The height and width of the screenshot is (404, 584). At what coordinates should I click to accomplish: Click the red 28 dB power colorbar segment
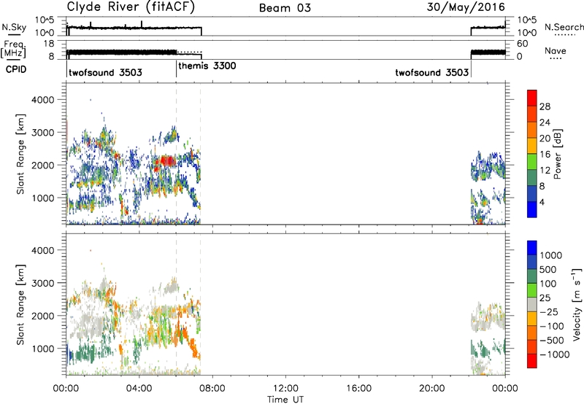click(x=532, y=98)
